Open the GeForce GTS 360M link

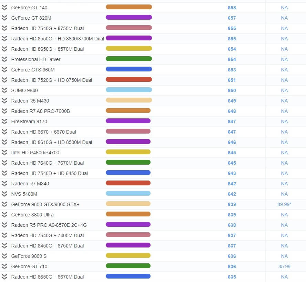[33, 70]
